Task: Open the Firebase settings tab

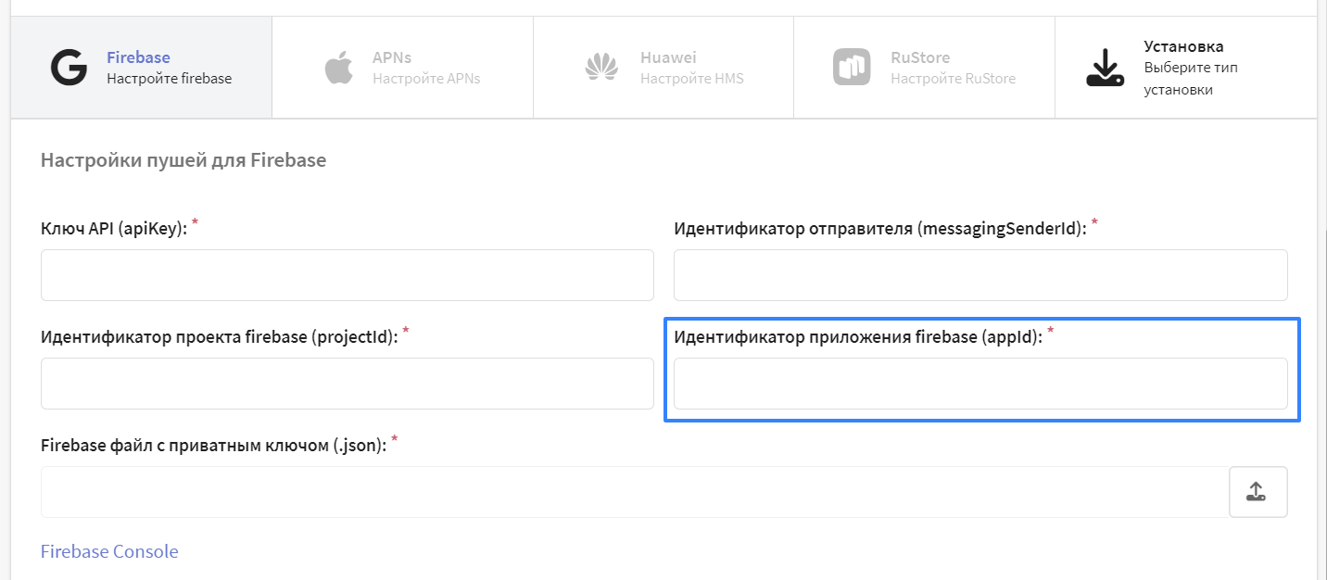Action: click(141, 68)
